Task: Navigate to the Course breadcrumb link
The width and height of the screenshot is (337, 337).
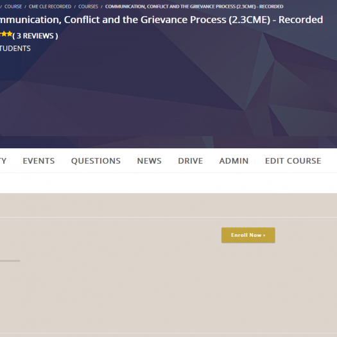Action: (x=13, y=6)
